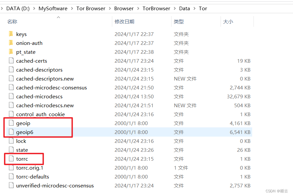Sort files by 大小 column
This screenshot has height=196, width=293.
(229, 21)
